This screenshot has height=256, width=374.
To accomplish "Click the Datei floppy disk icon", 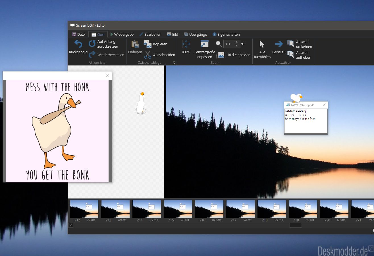I will click(74, 34).
